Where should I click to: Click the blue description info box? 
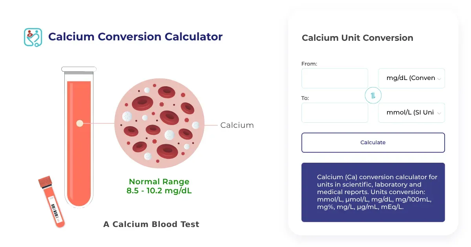(373, 192)
